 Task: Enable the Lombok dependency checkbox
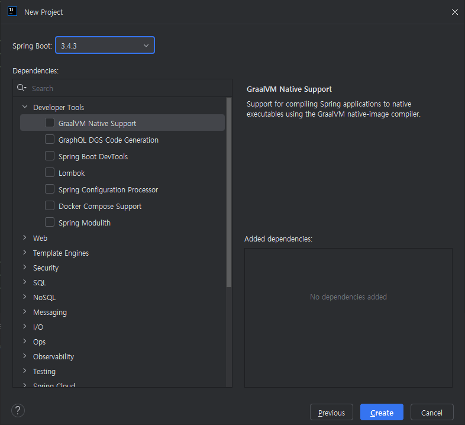coord(50,172)
